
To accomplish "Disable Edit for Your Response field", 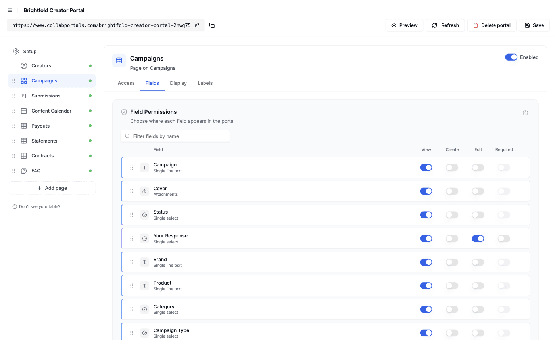I will [478, 239].
